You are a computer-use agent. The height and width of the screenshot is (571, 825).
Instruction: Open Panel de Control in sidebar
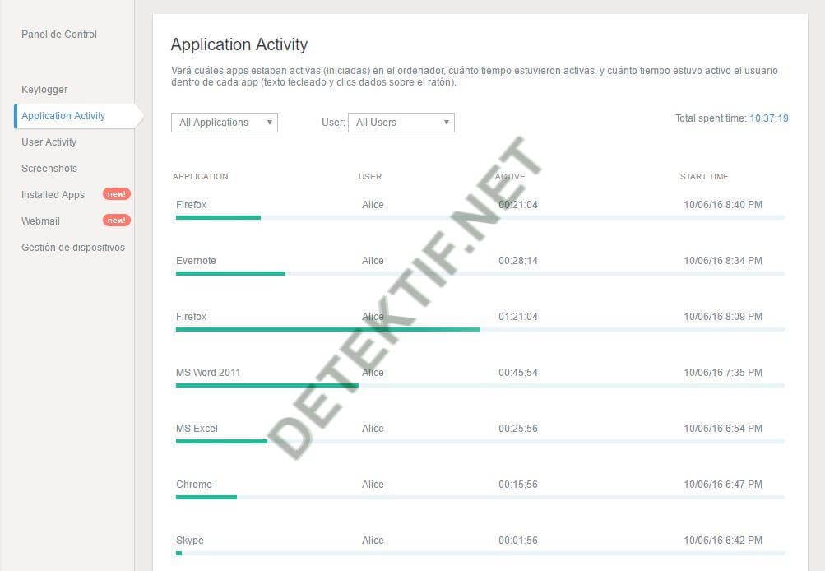tap(59, 35)
